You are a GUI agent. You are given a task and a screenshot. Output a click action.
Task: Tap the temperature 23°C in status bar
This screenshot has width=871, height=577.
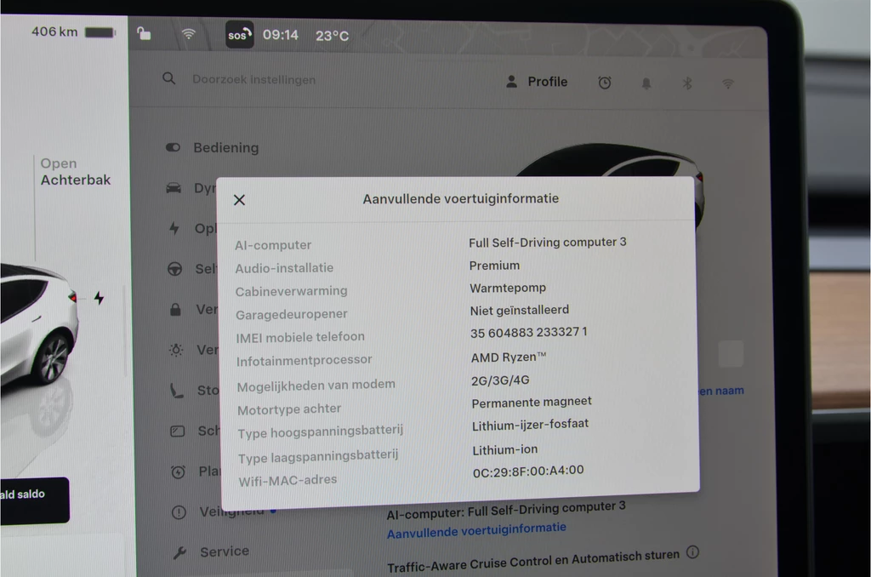tap(333, 36)
